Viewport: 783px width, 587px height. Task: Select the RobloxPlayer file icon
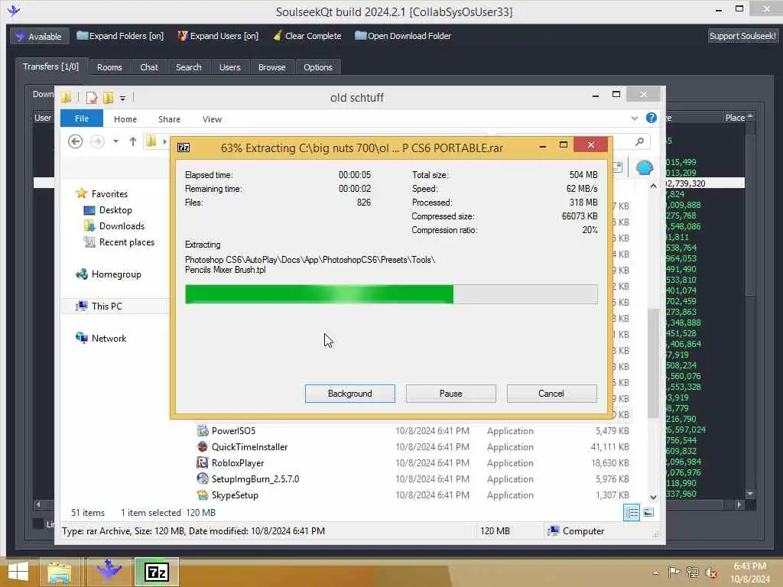[202, 462]
